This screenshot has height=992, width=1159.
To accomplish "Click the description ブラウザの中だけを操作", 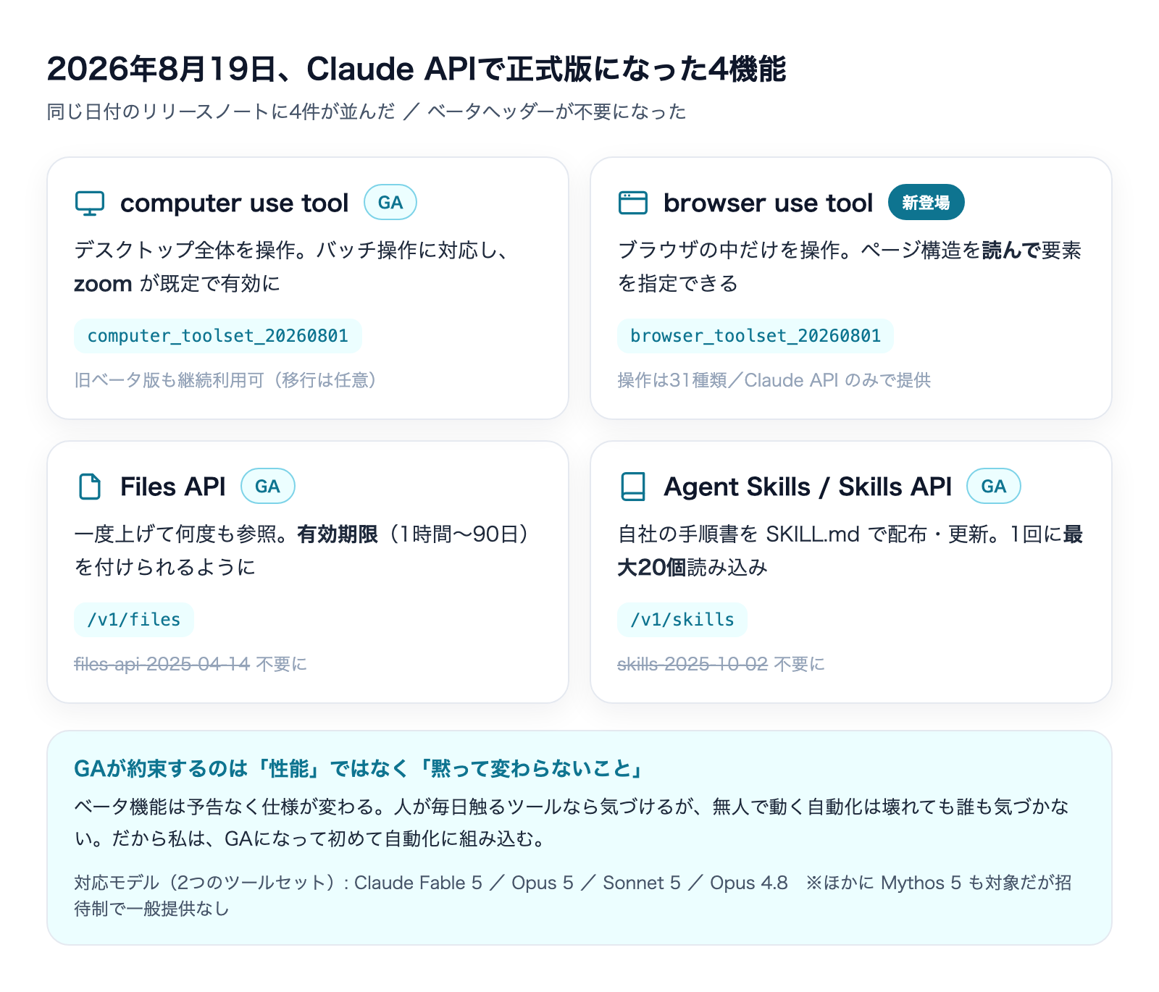I will tap(849, 266).
